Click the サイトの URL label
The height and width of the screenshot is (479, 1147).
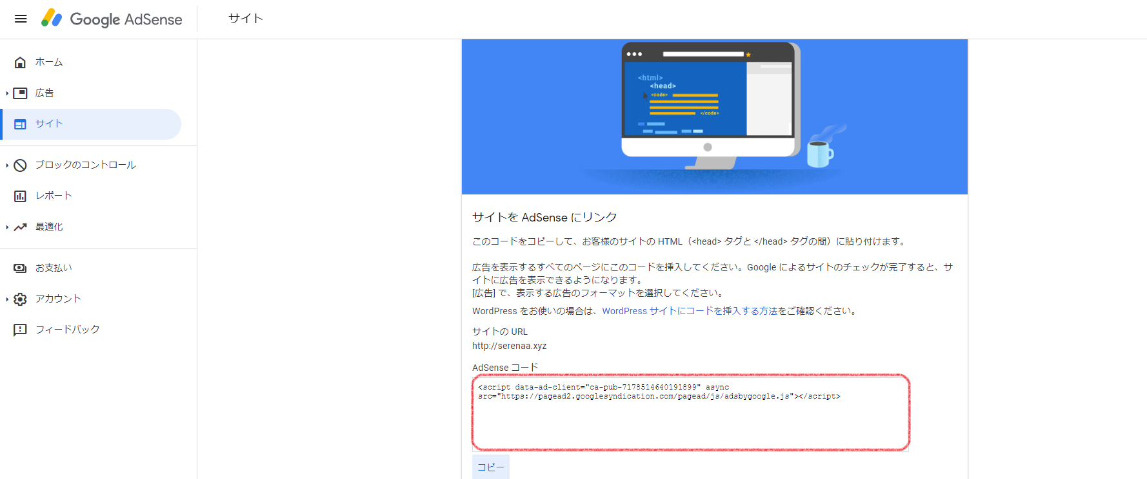coord(500,332)
